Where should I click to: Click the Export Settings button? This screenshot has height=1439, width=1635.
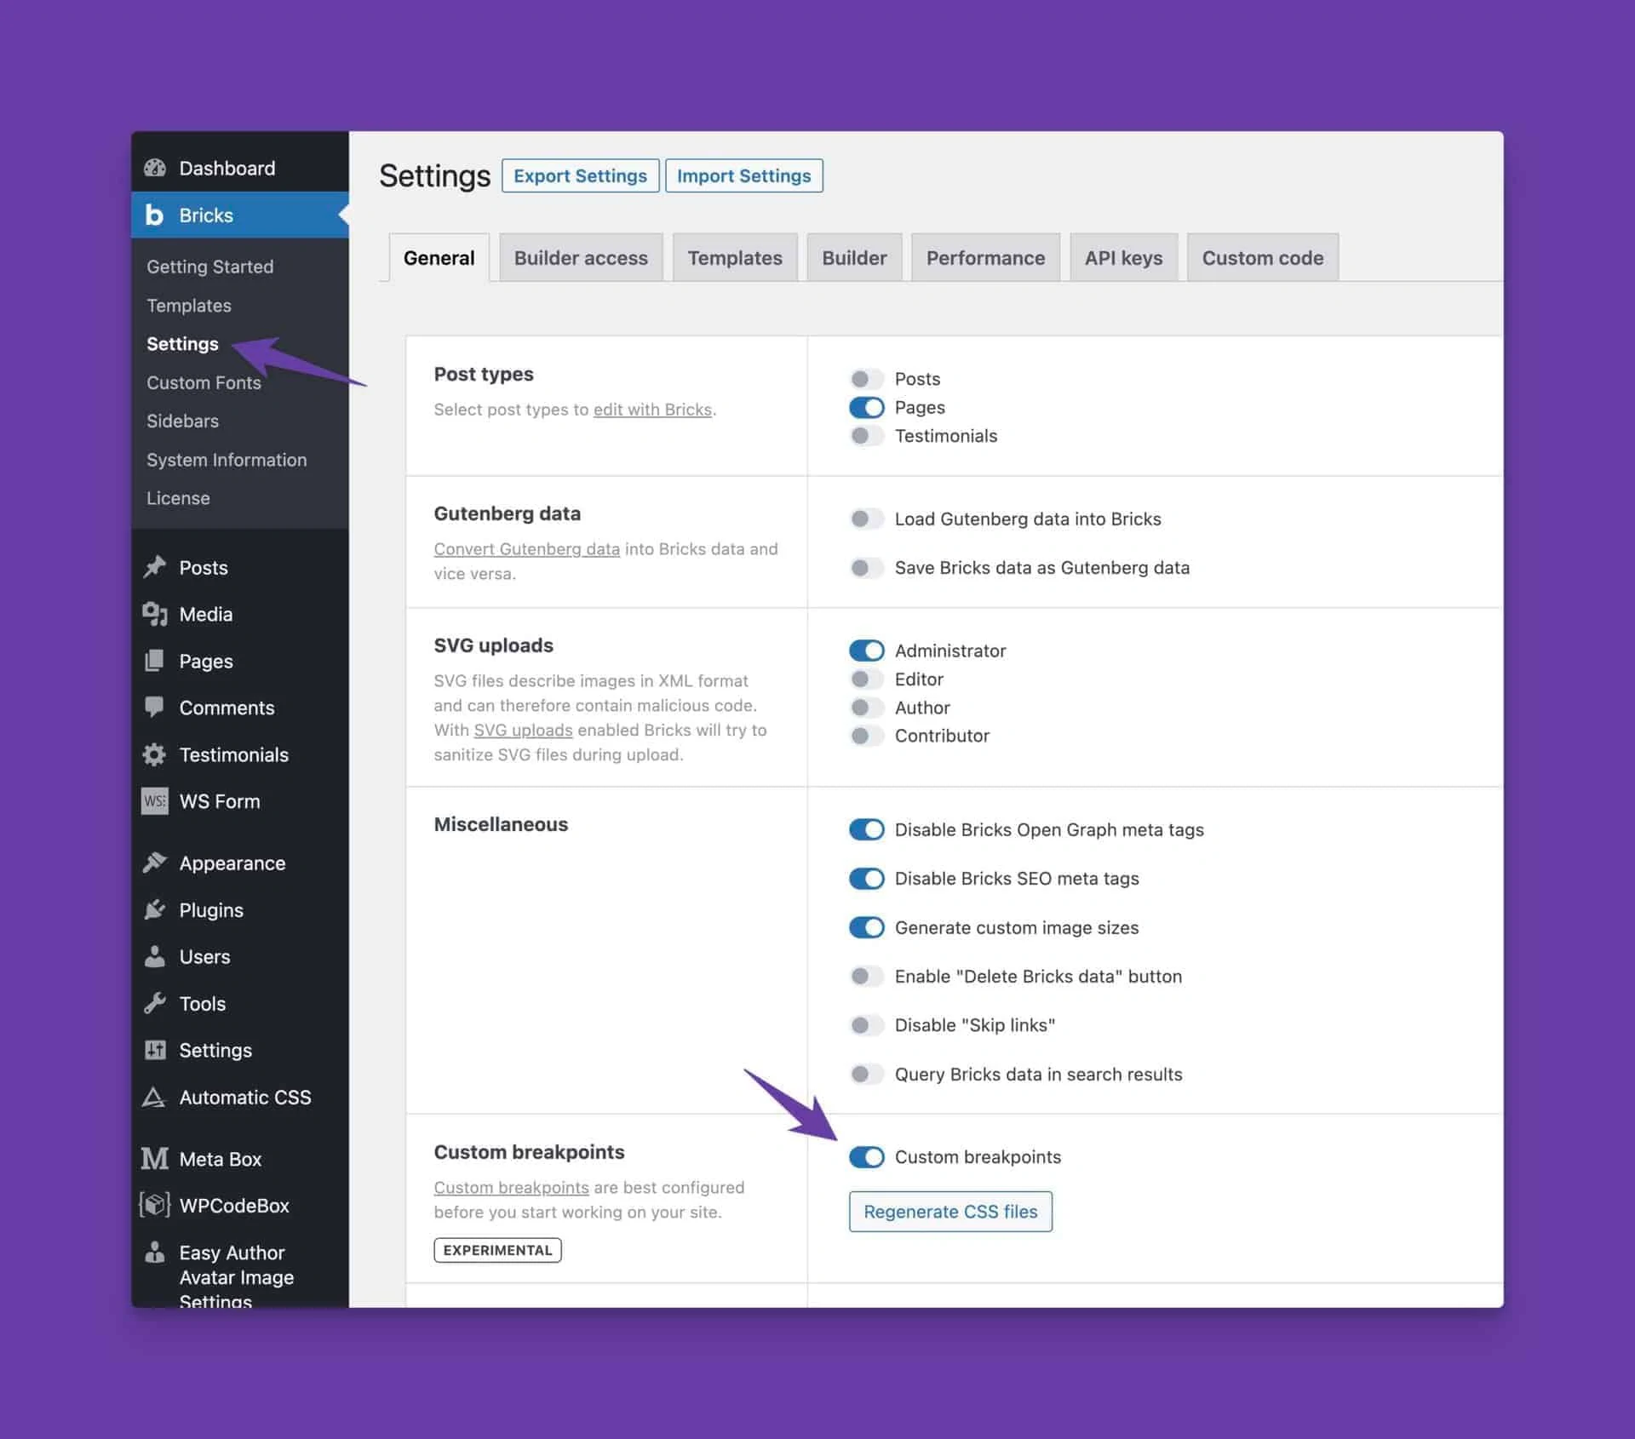pyautogui.click(x=580, y=175)
